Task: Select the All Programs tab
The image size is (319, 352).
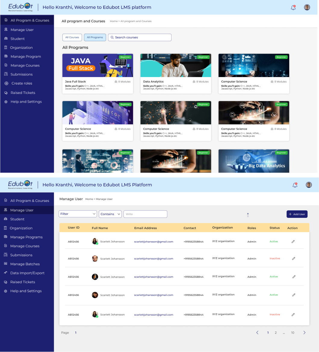Action: click(x=95, y=37)
